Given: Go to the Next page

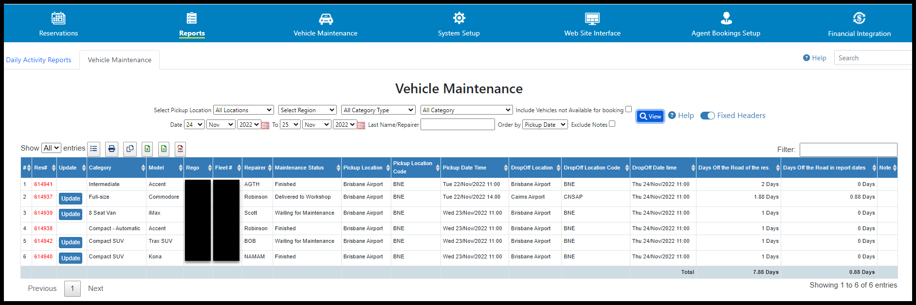Looking at the screenshot, I should 95,288.
